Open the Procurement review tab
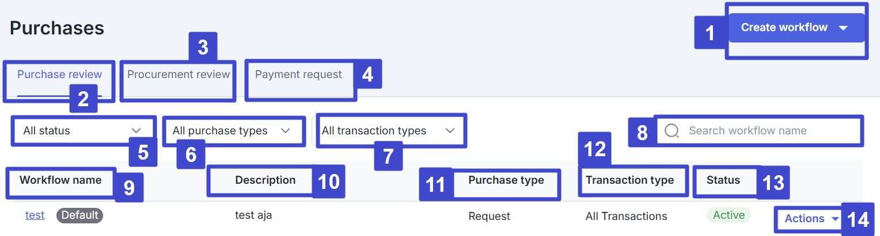 (x=179, y=75)
